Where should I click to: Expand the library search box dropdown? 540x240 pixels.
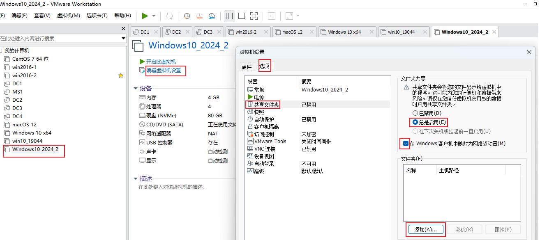[x=124, y=39]
